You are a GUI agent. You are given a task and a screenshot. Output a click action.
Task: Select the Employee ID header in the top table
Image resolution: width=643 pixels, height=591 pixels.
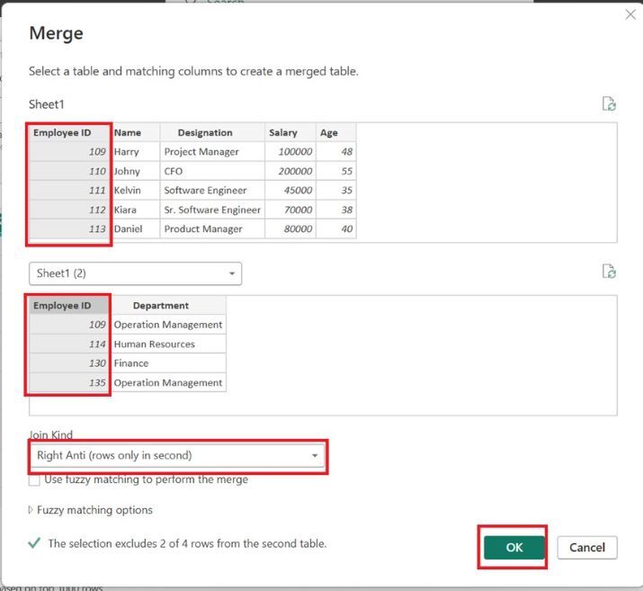(62, 132)
